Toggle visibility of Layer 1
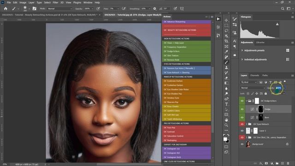 click(x=242, y=131)
